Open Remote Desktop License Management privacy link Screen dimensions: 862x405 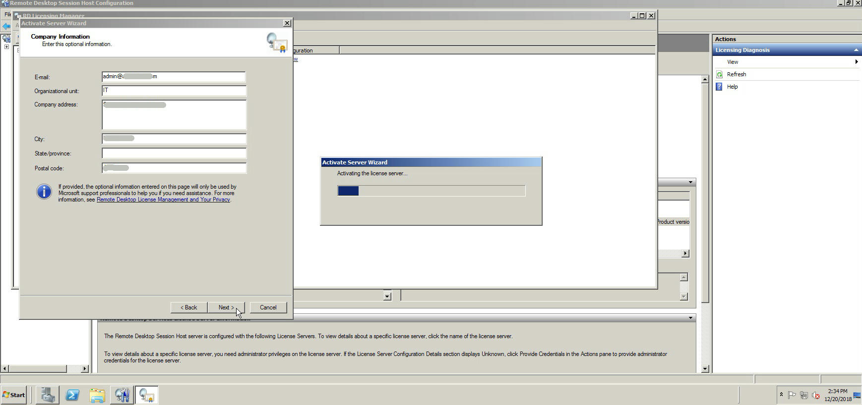pos(163,200)
